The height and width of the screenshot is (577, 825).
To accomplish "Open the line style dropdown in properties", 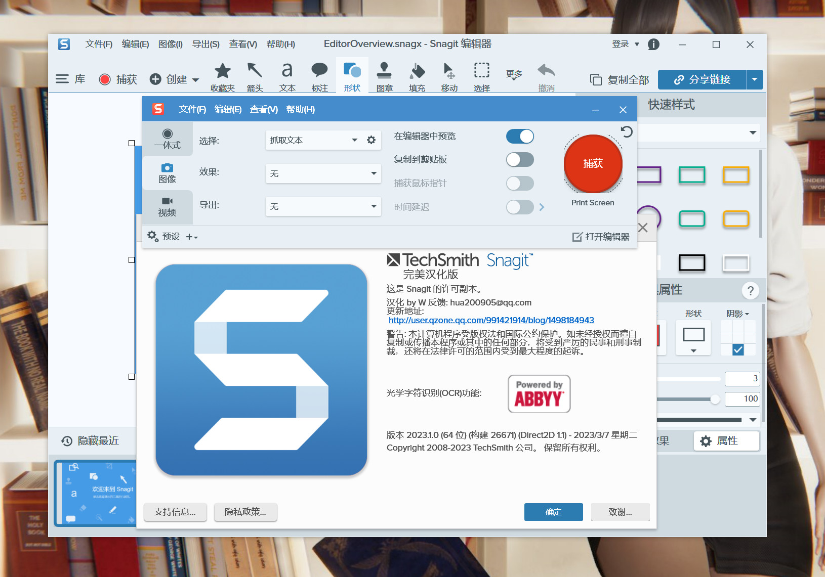I will coord(753,420).
